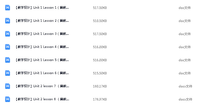Select the Unit 1 Lesson 3 file name
This screenshot has height=106, width=203.
(x=42, y=34)
